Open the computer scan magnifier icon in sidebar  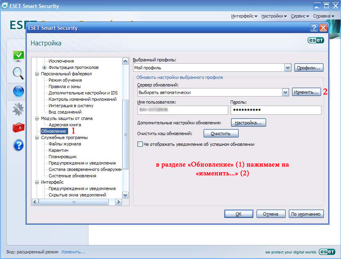[18, 73]
